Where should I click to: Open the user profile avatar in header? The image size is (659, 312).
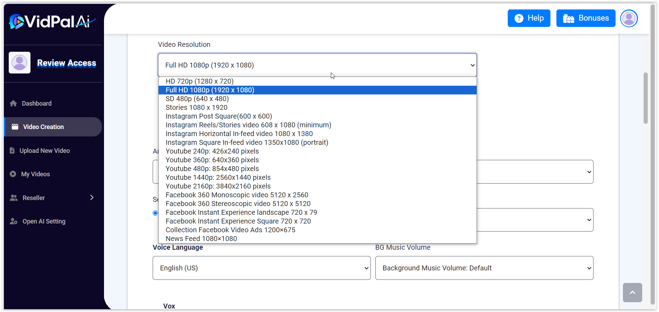point(629,18)
